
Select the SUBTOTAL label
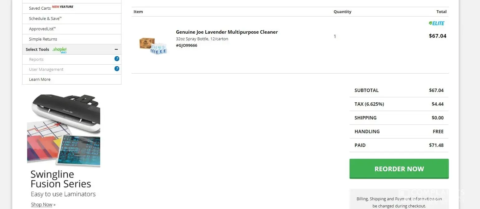[366, 90]
